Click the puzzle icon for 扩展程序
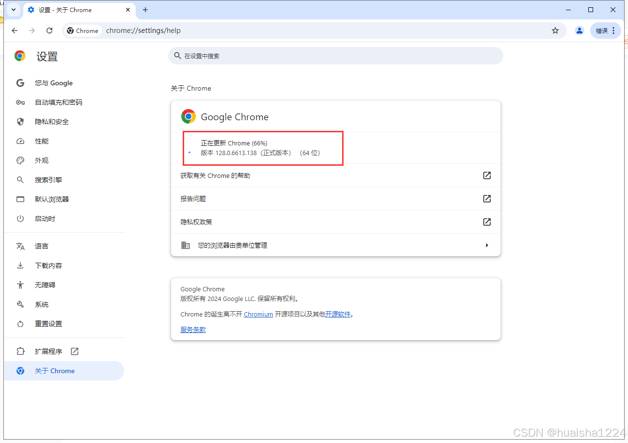The width and height of the screenshot is (628, 443). click(x=20, y=351)
